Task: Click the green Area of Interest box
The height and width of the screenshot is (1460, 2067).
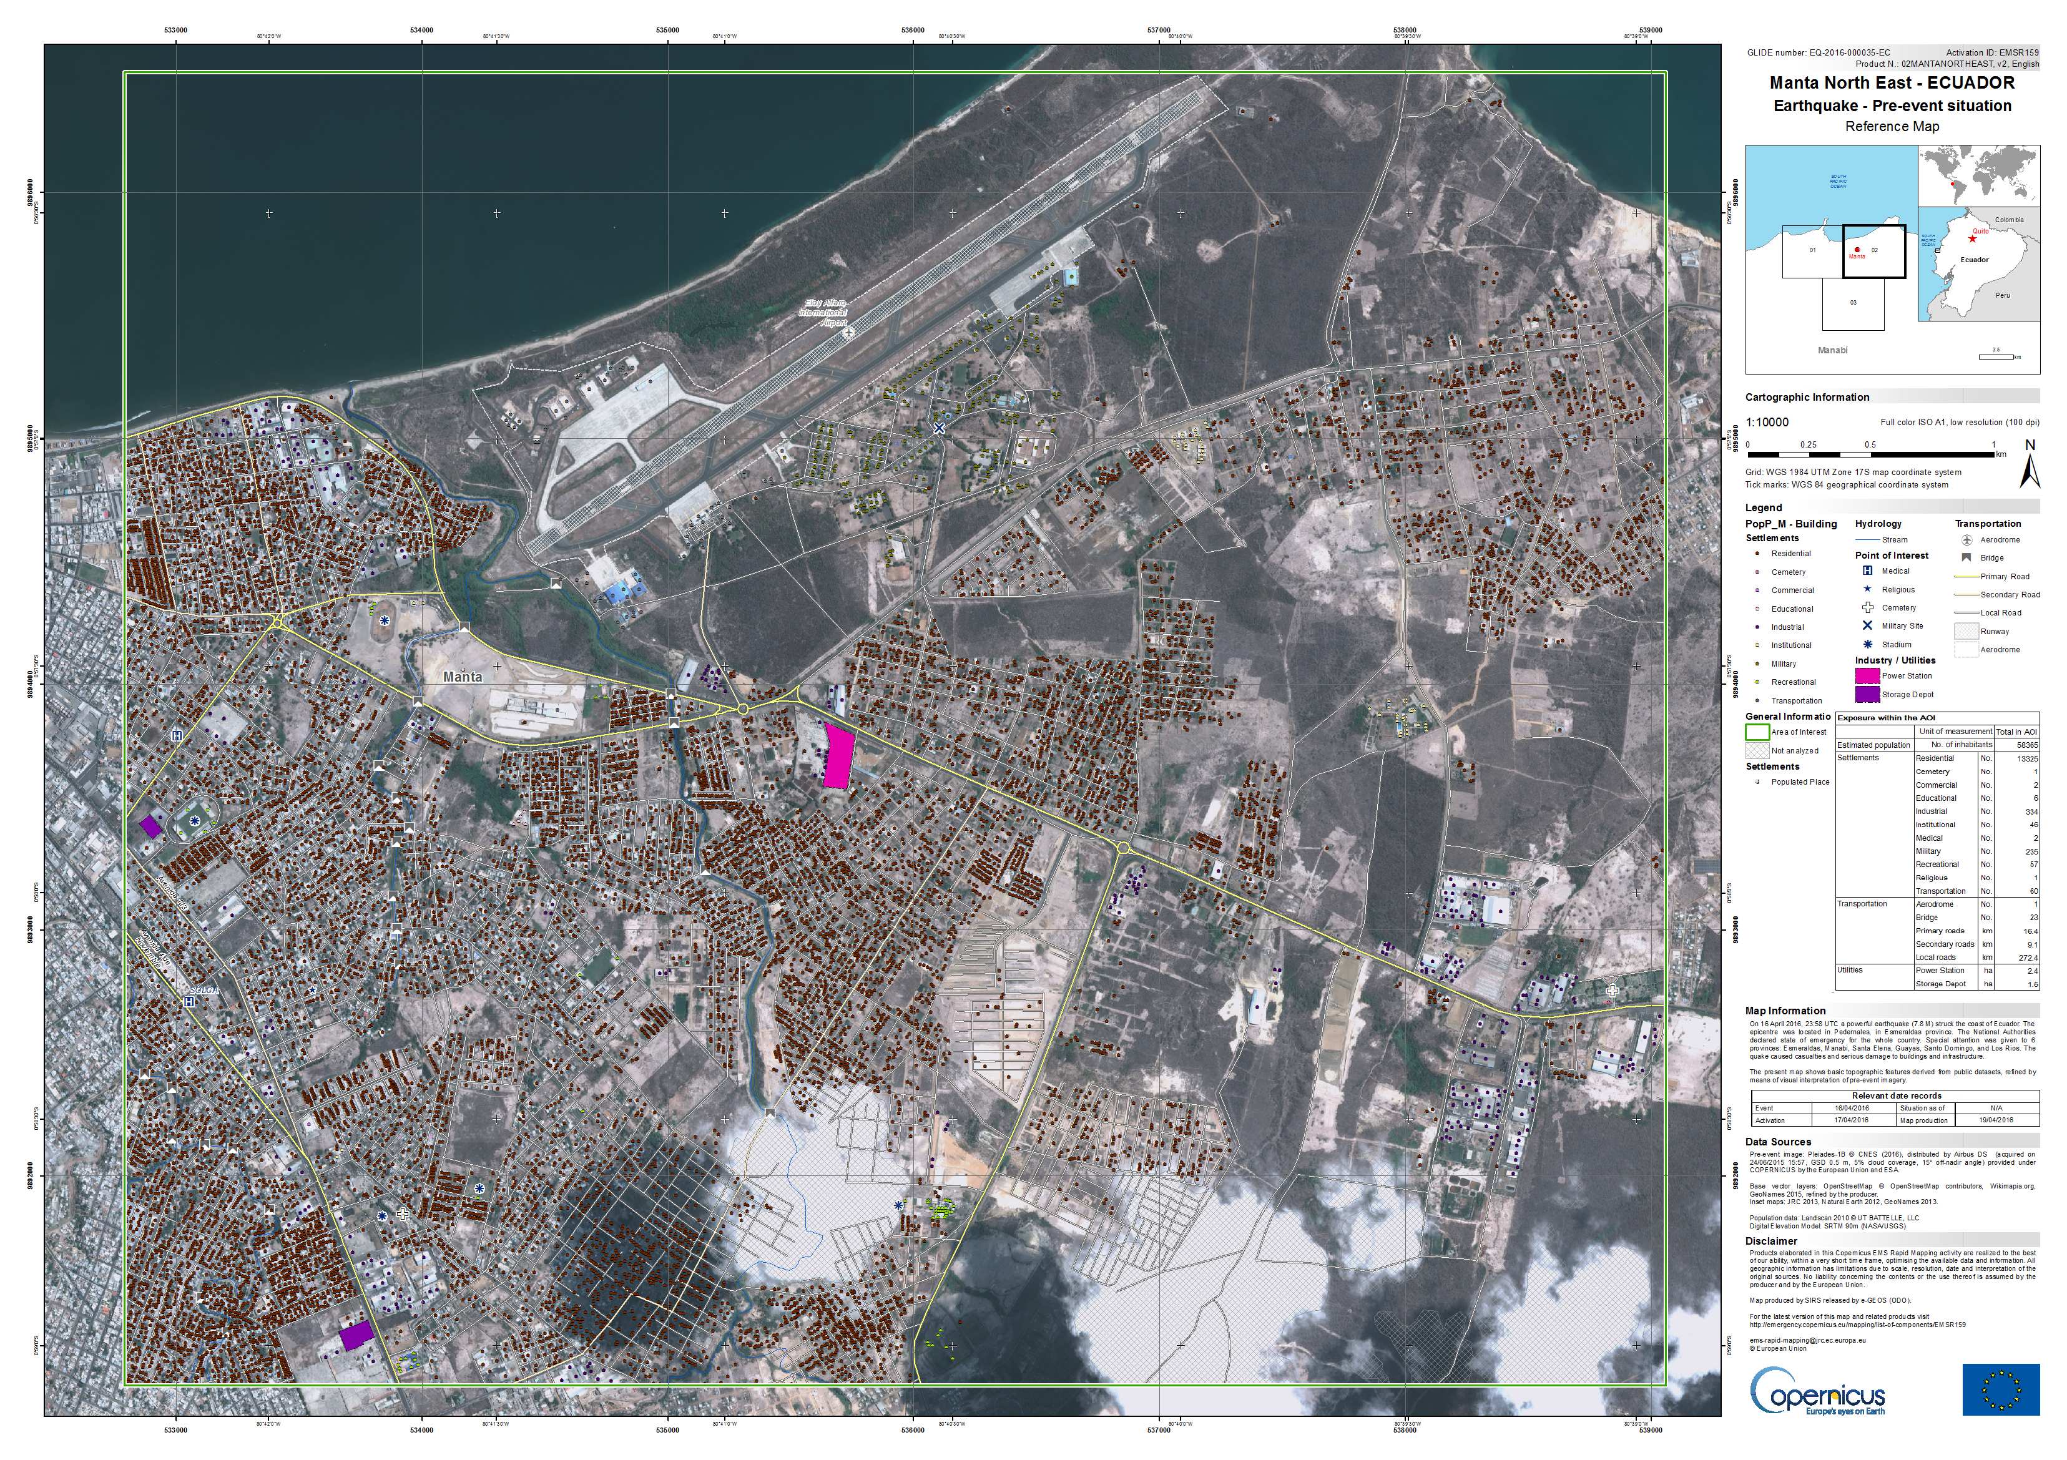Action: (x=1757, y=732)
